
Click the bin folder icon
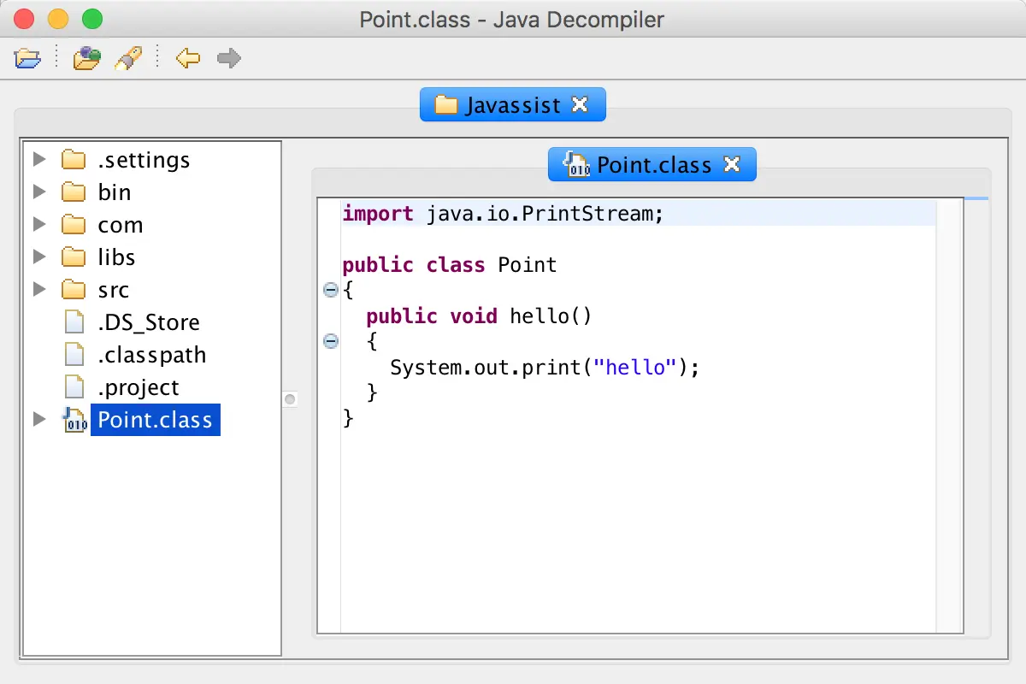point(74,192)
